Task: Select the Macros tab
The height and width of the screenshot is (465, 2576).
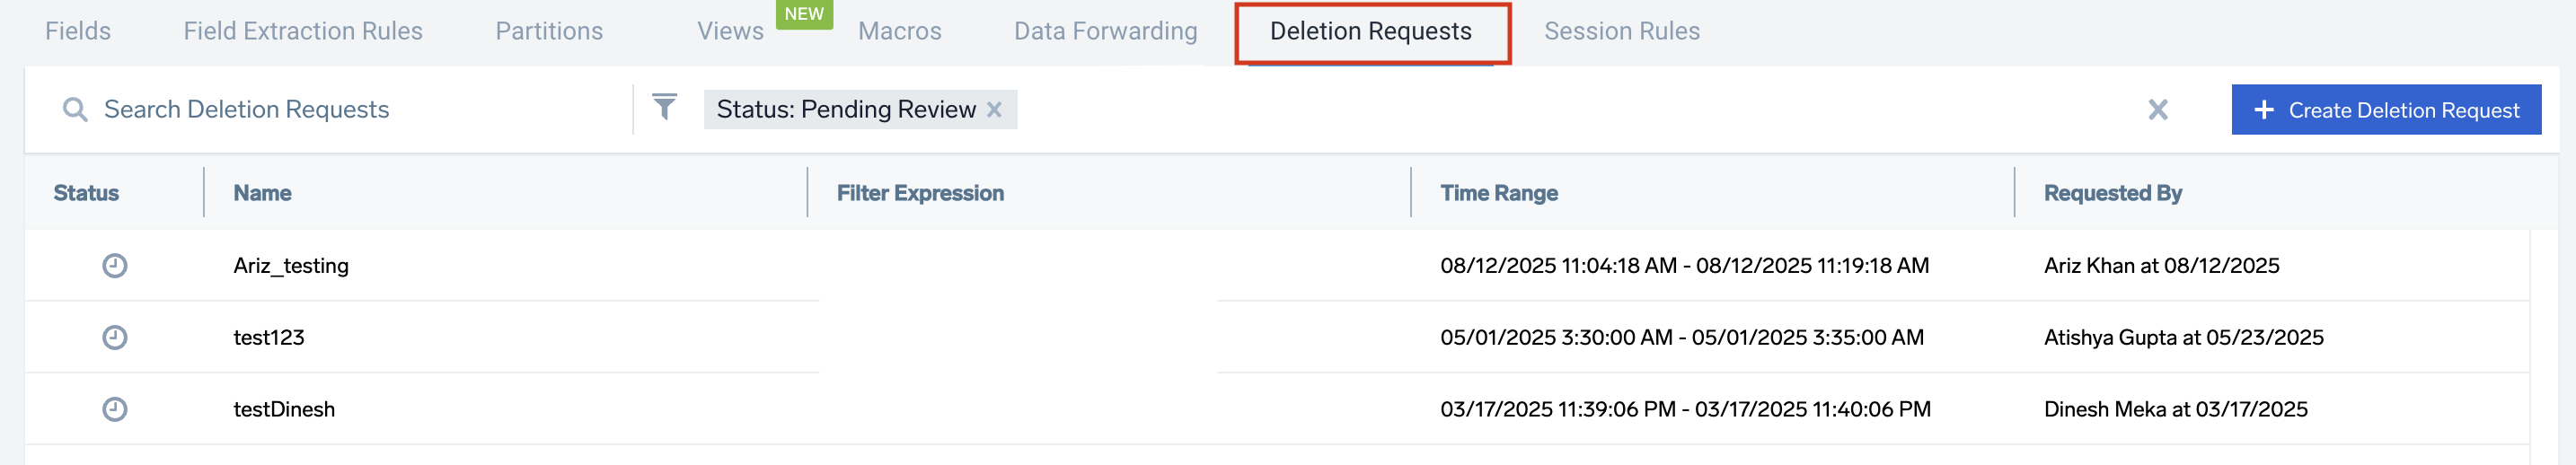Action: [x=899, y=31]
